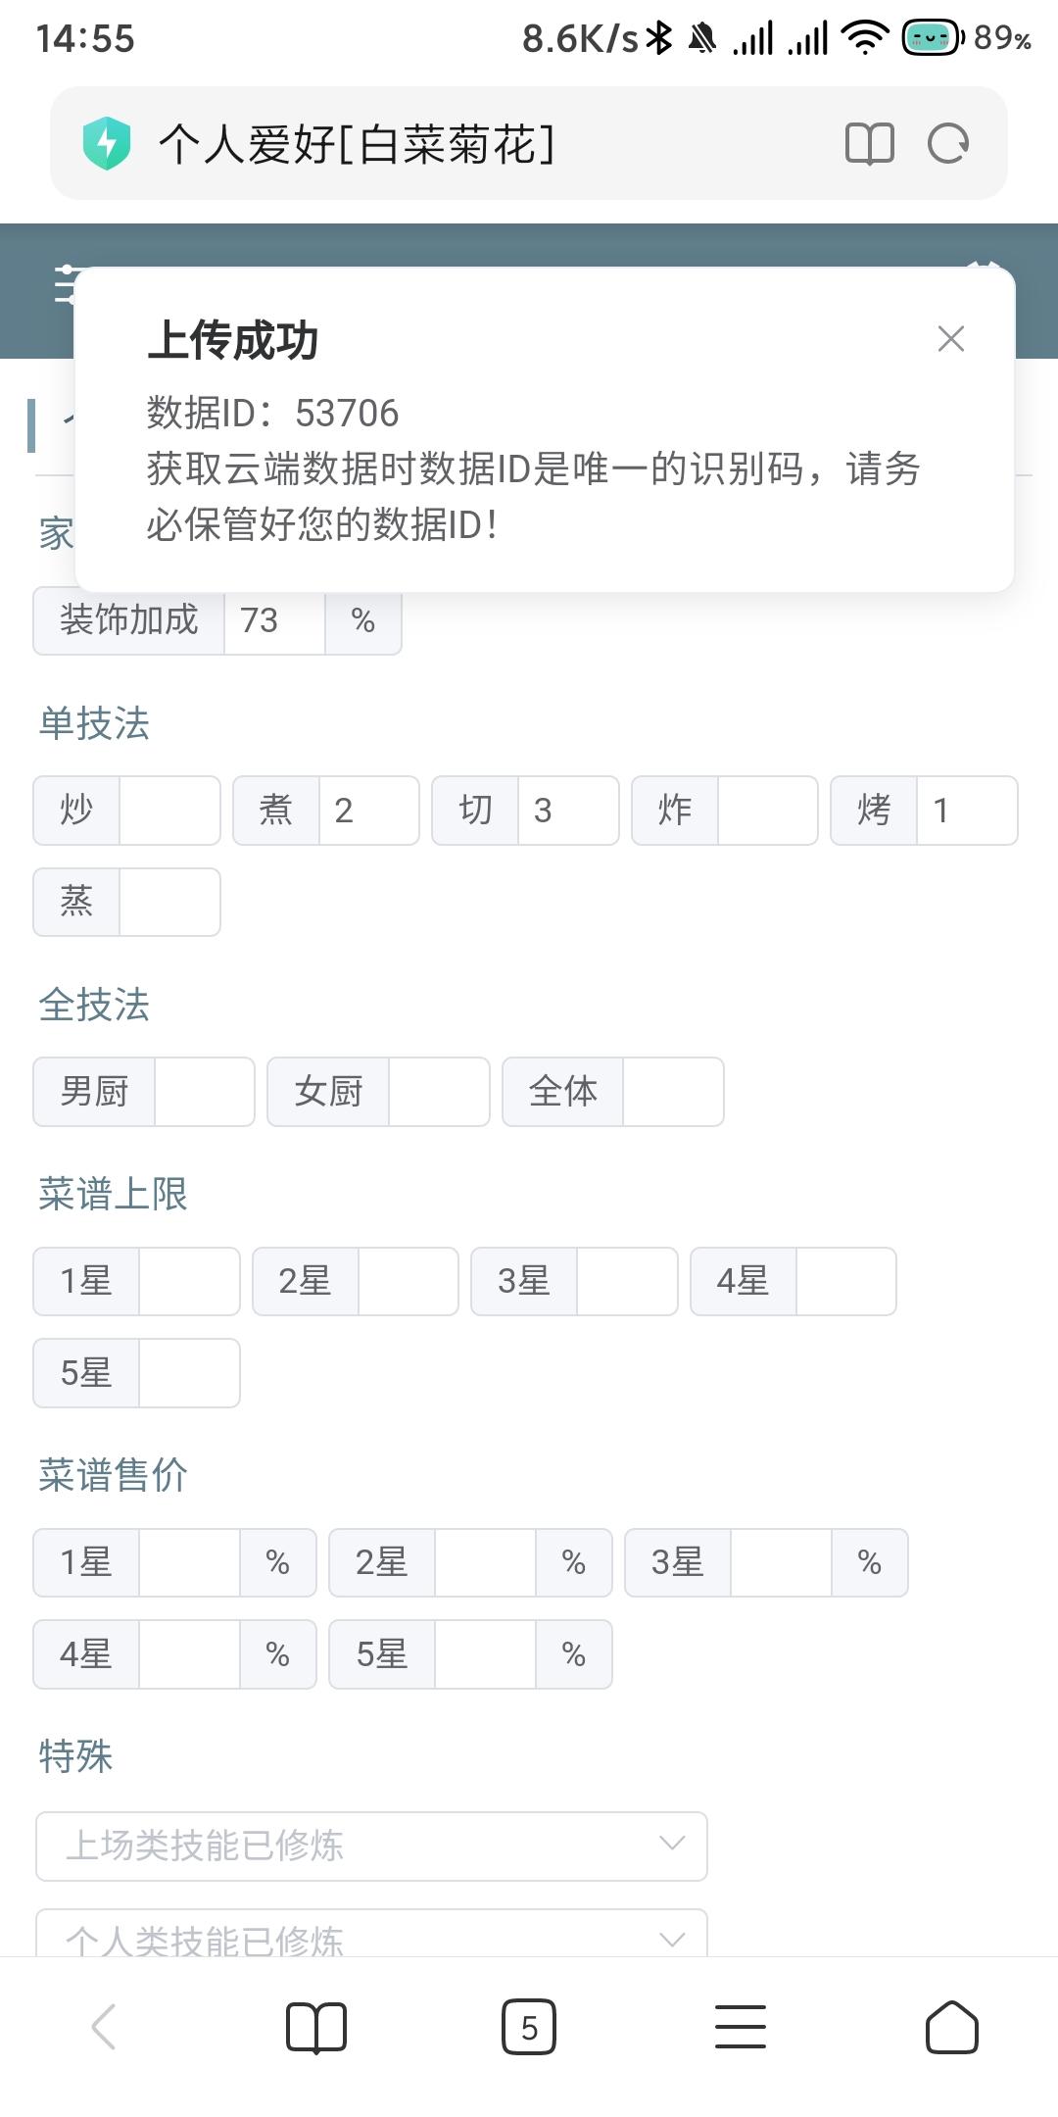Select the 烤 skill input box

click(966, 811)
